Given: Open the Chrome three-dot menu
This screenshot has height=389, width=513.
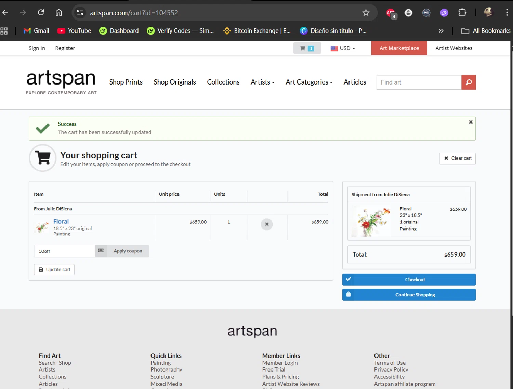Looking at the screenshot, I should click(x=507, y=13).
